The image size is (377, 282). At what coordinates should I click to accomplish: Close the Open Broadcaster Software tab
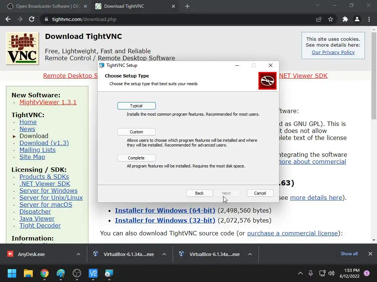tap(85, 7)
